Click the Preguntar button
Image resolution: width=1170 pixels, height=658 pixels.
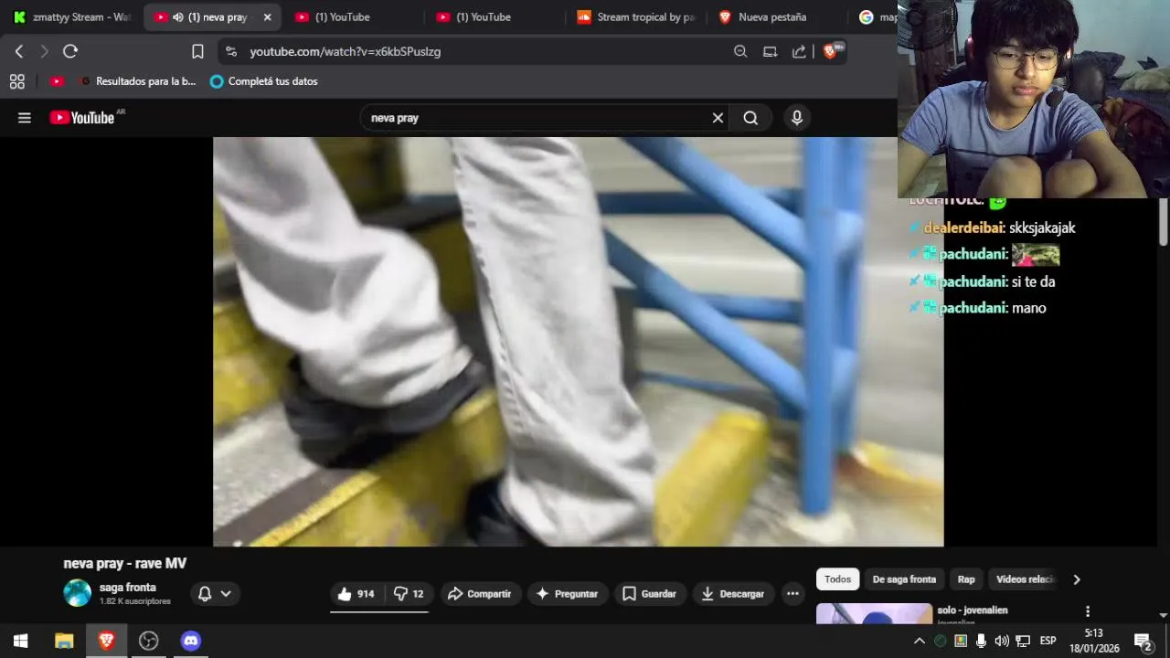pos(568,594)
